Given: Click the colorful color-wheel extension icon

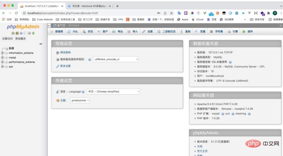Looking at the screenshot, I should [x=192, y=13].
